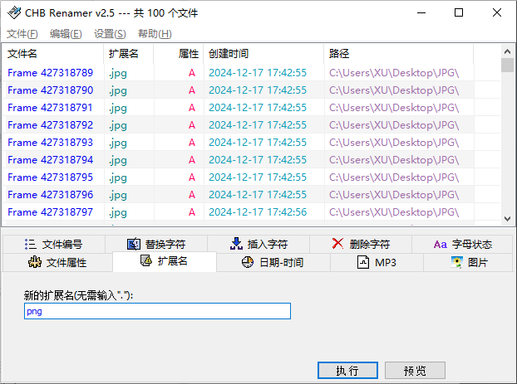Minimize the CHB Renamer window
This screenshot has height=384, width=517.
pyautogui.click(x=421, y=12)
